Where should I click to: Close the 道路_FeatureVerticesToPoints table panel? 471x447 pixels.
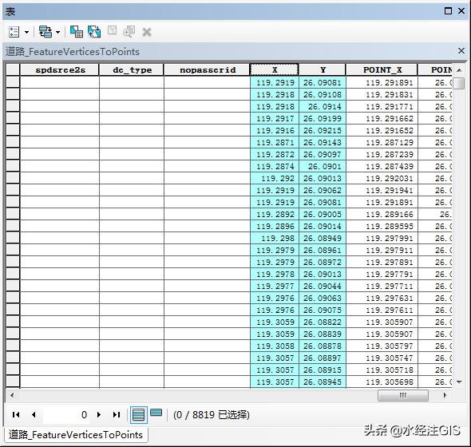tap(461, 51)
